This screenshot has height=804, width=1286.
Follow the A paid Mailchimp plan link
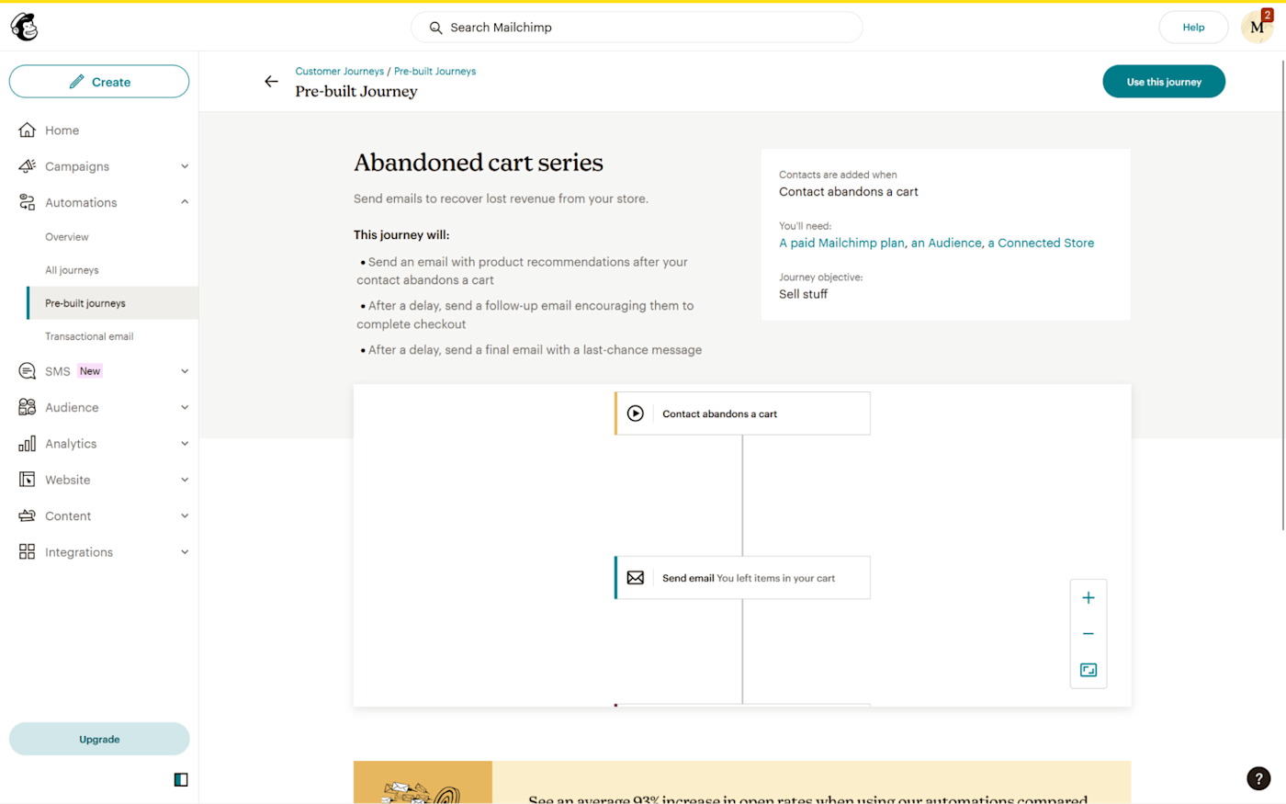[841, 243]
